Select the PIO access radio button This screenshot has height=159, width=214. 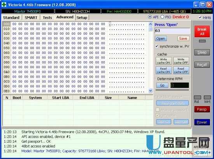click(x=162, y=17)
